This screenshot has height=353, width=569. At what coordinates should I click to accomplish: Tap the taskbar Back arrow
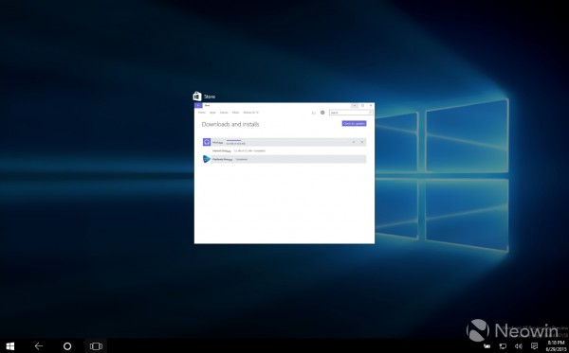(39, 346)
